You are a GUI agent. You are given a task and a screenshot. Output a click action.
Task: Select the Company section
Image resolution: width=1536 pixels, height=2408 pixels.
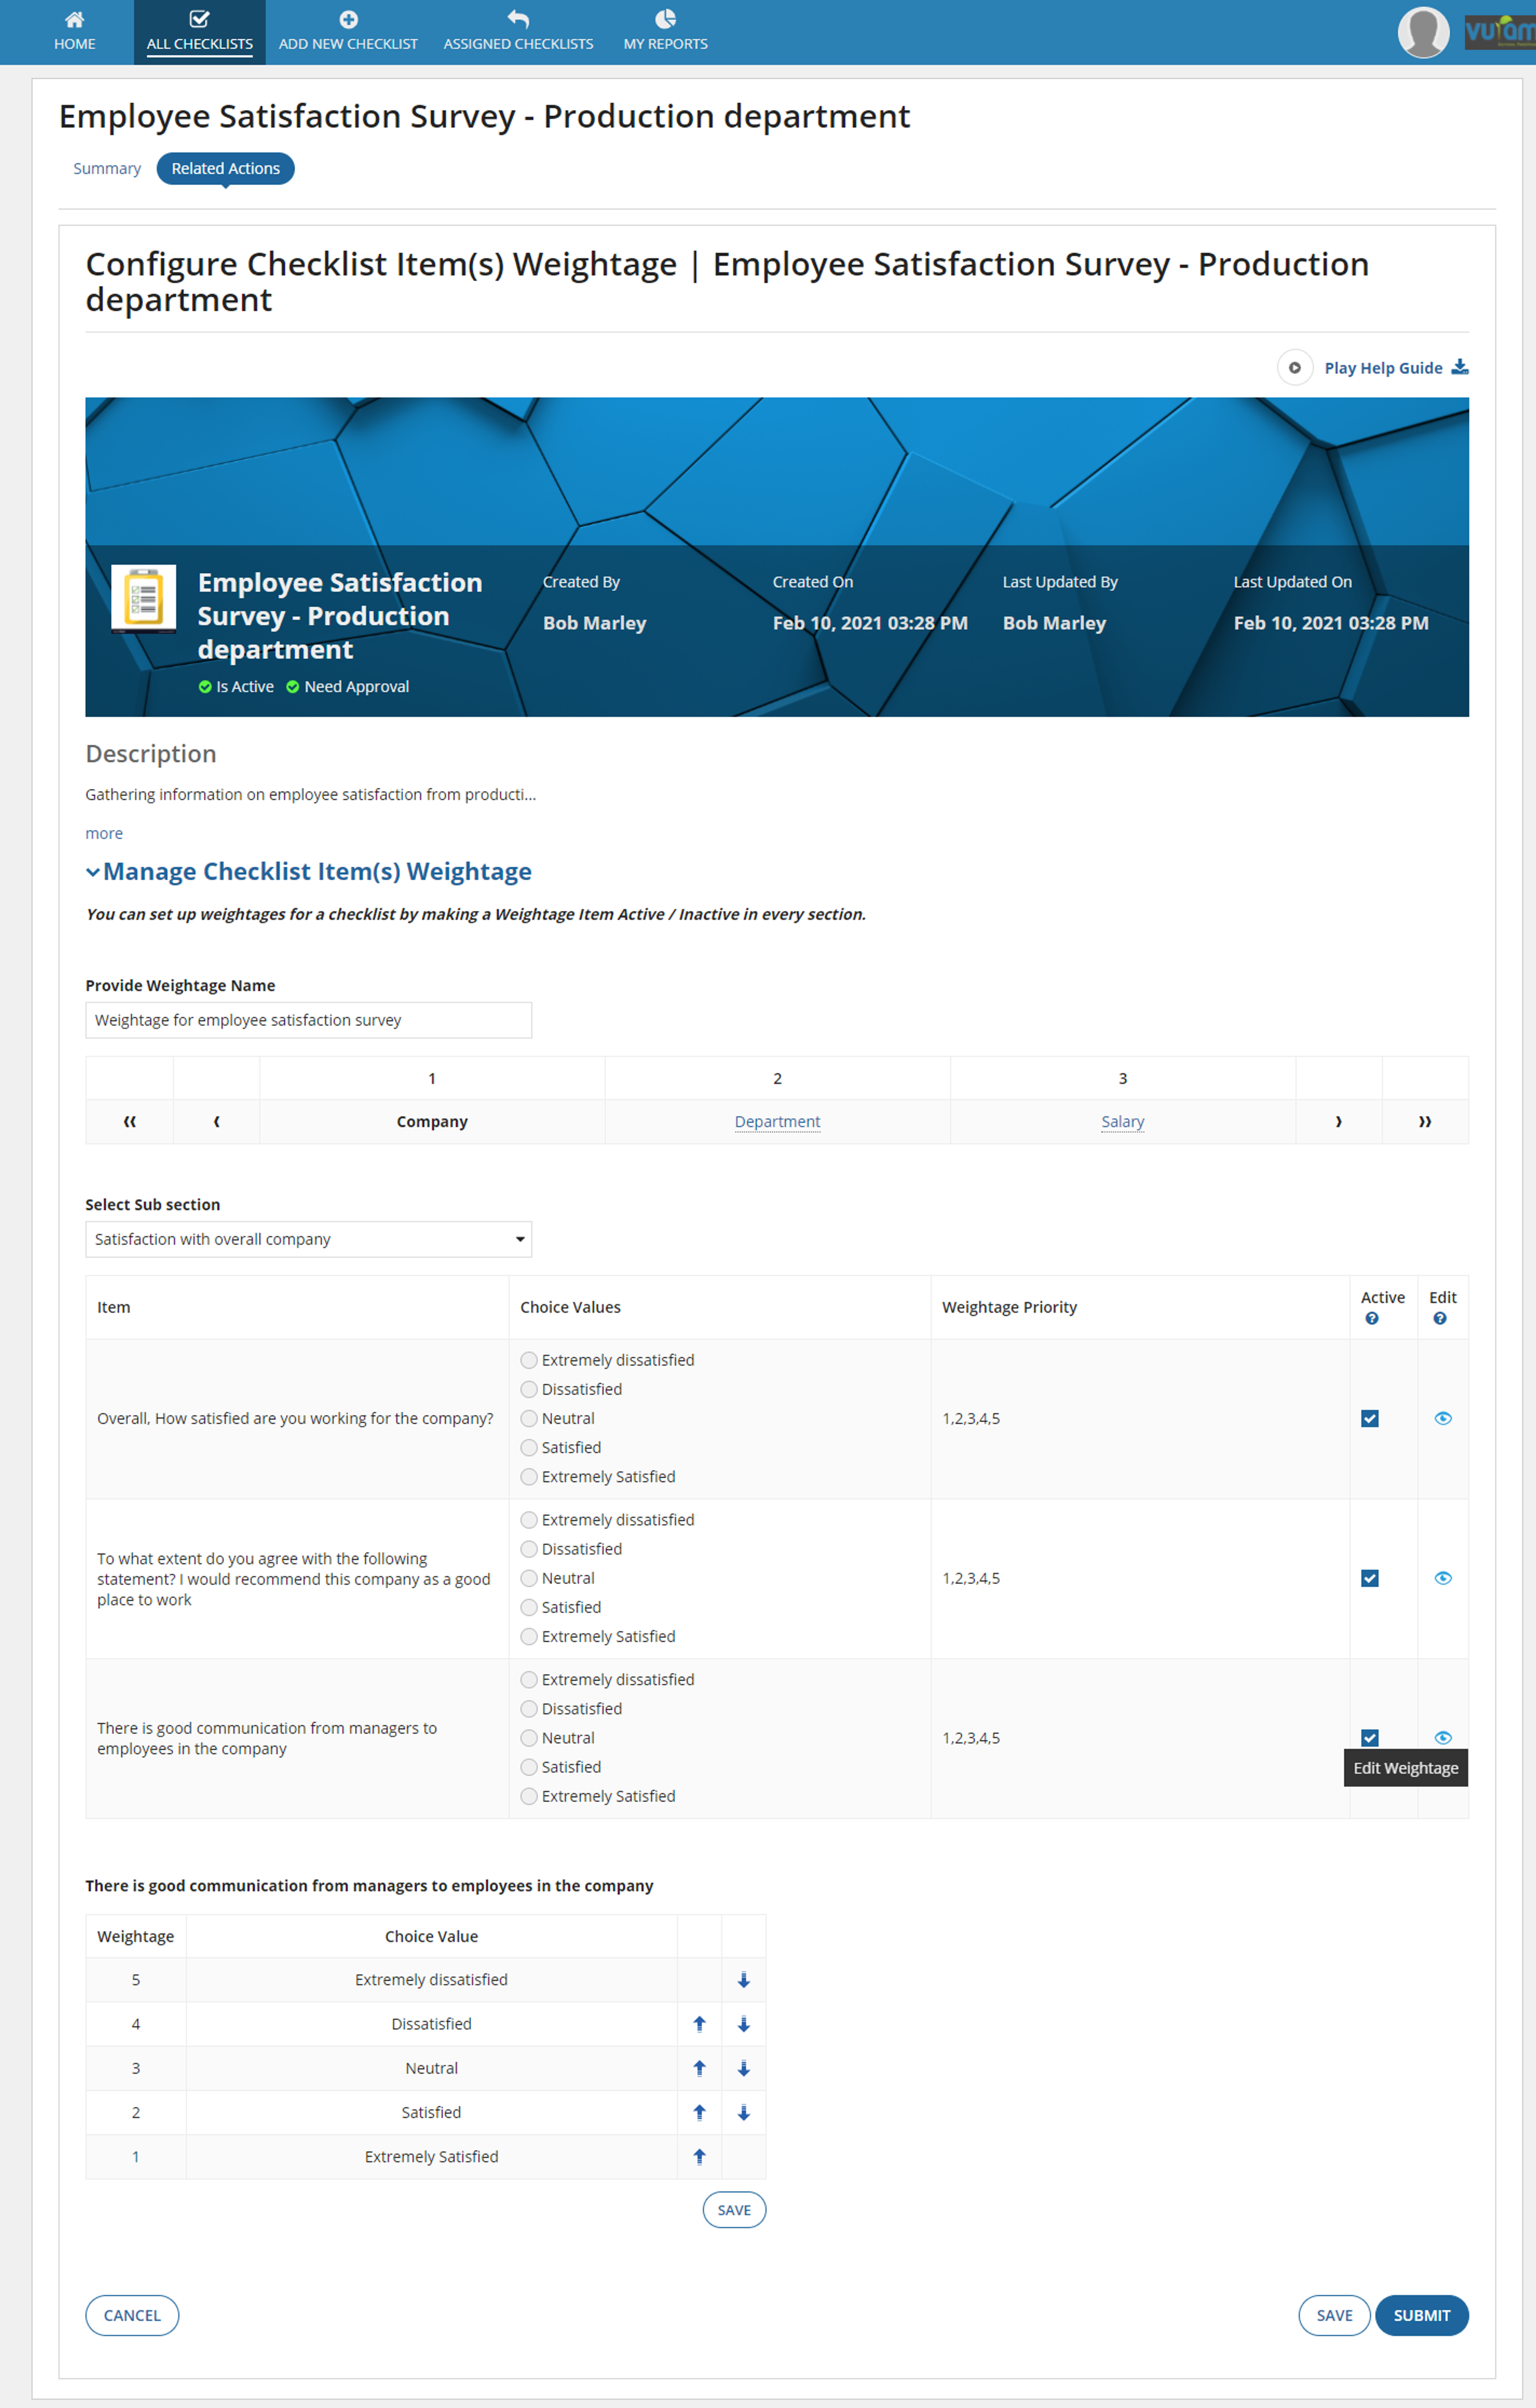click(432, 1122)
